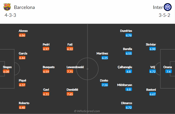Click Dzeko's 7.26 rating badge
This screenshot has width=175, height=114.
pyautogui.click(x=105, y=85)
